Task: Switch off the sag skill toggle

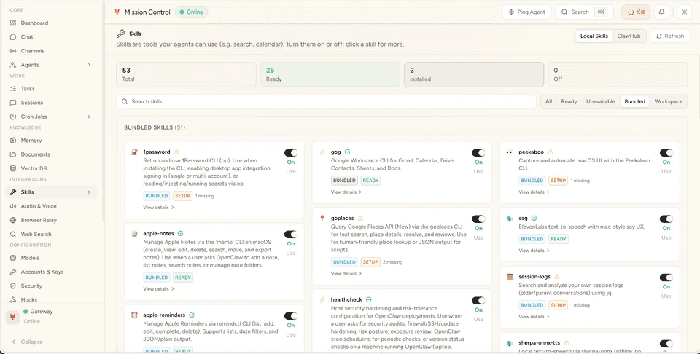Action: click(x=666, y=219)
